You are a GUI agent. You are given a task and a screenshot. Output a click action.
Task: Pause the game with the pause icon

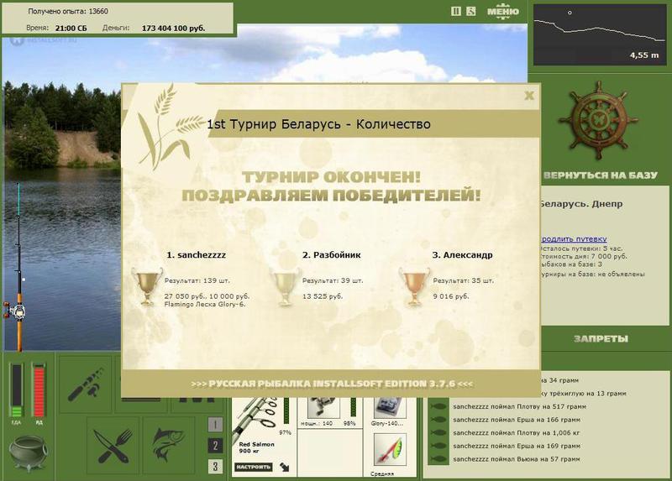pos(456,11)
